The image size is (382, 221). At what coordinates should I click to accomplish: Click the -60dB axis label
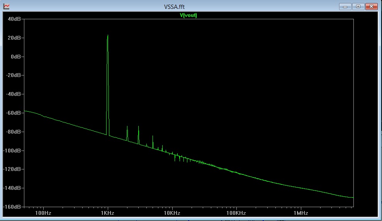tap(14, 113)
